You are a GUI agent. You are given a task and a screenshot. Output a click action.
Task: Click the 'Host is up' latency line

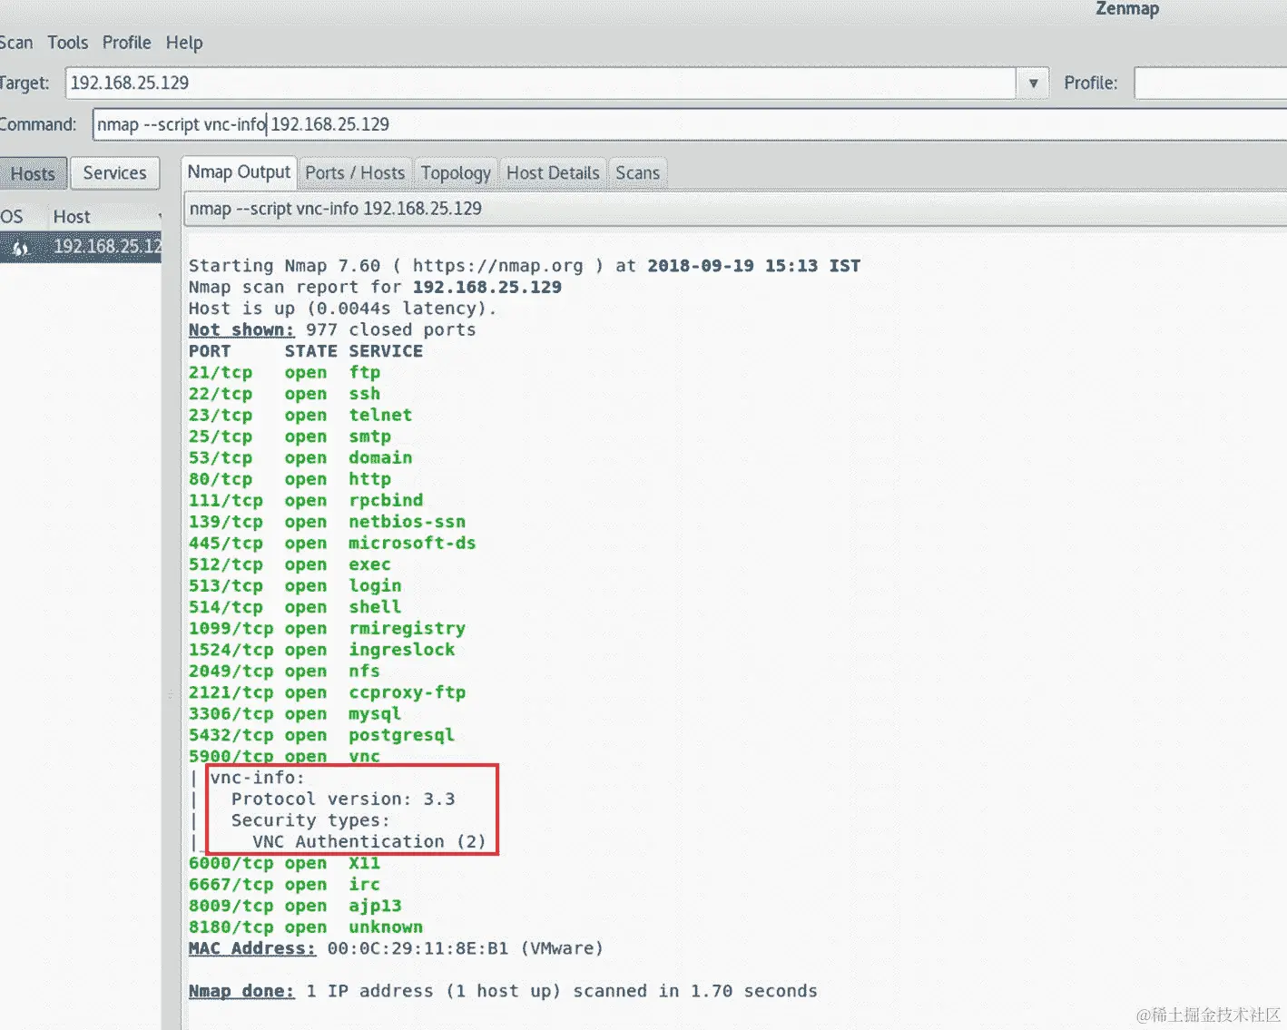coord(343,309)
